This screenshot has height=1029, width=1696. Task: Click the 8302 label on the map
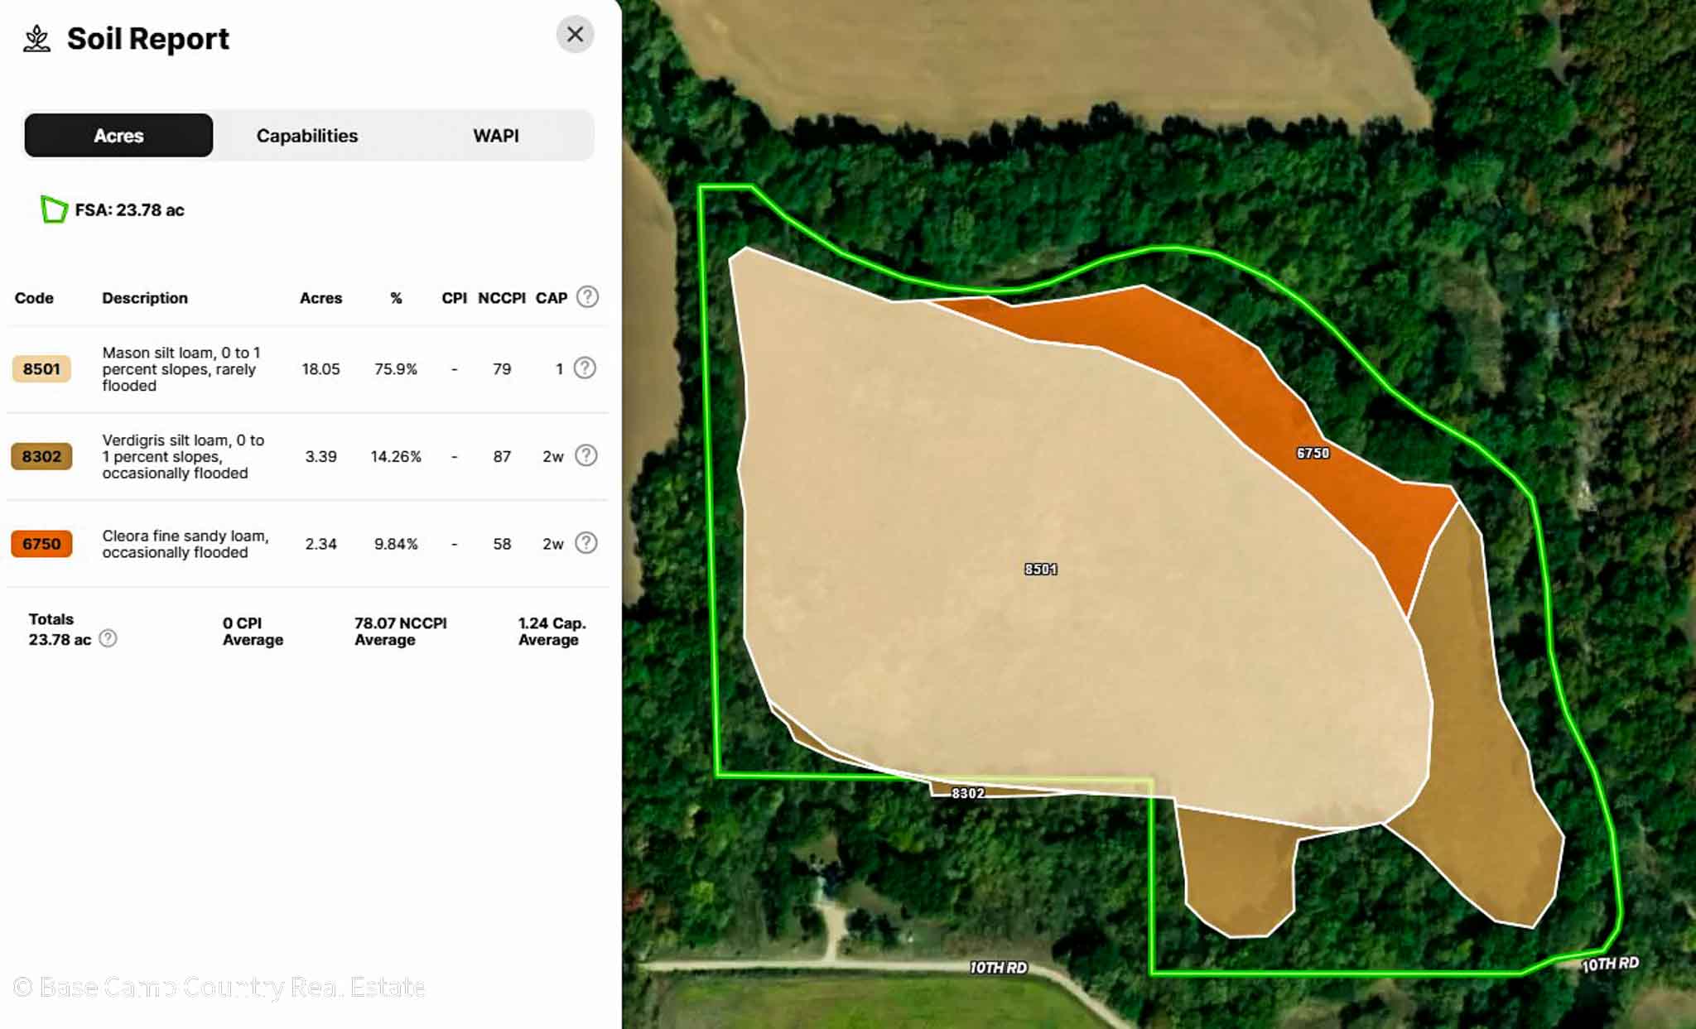[967, 793]
